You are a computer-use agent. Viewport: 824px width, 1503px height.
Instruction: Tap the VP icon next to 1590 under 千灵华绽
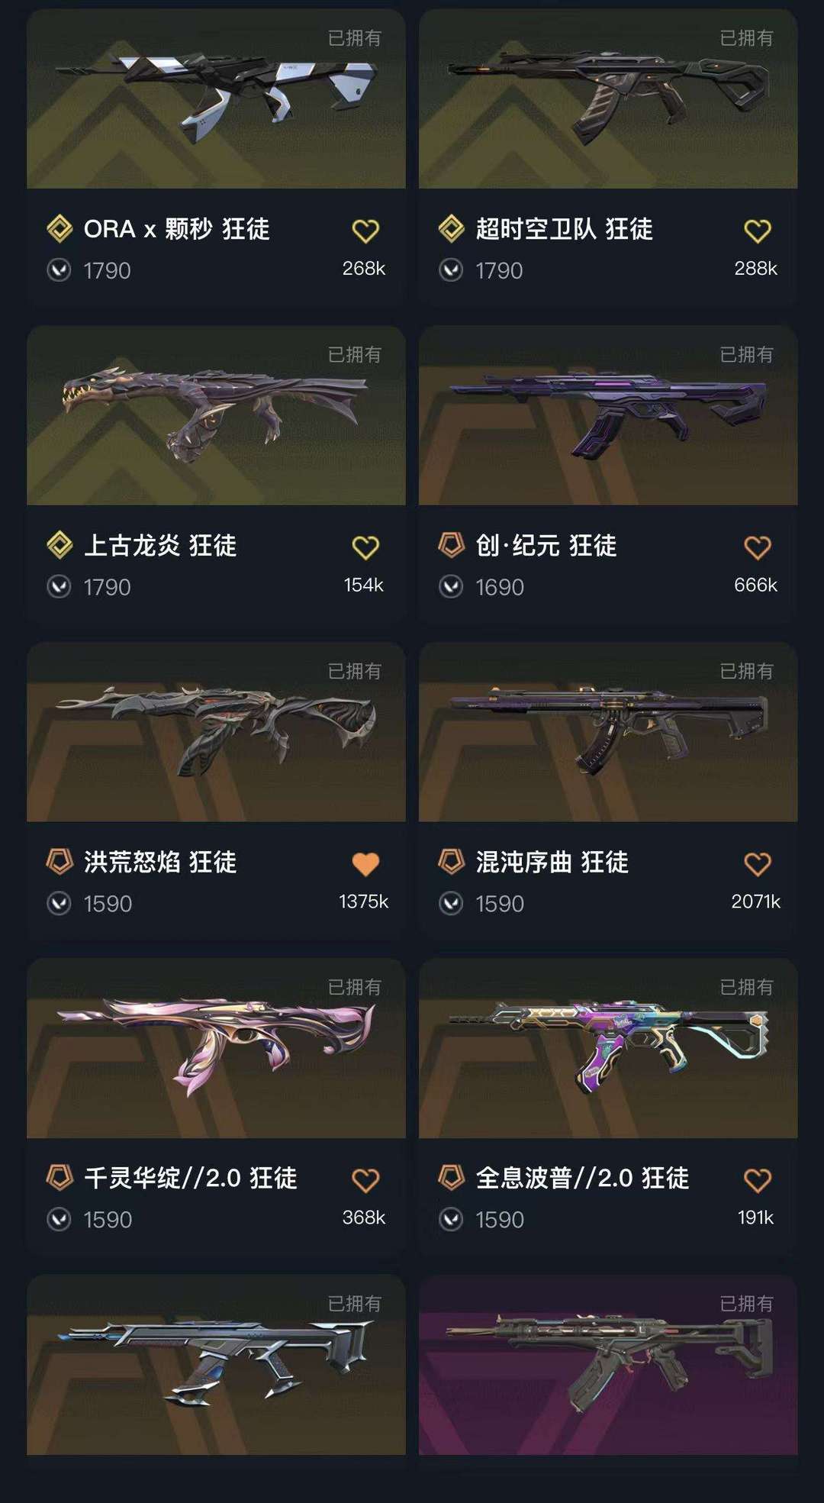[59, 1219]
